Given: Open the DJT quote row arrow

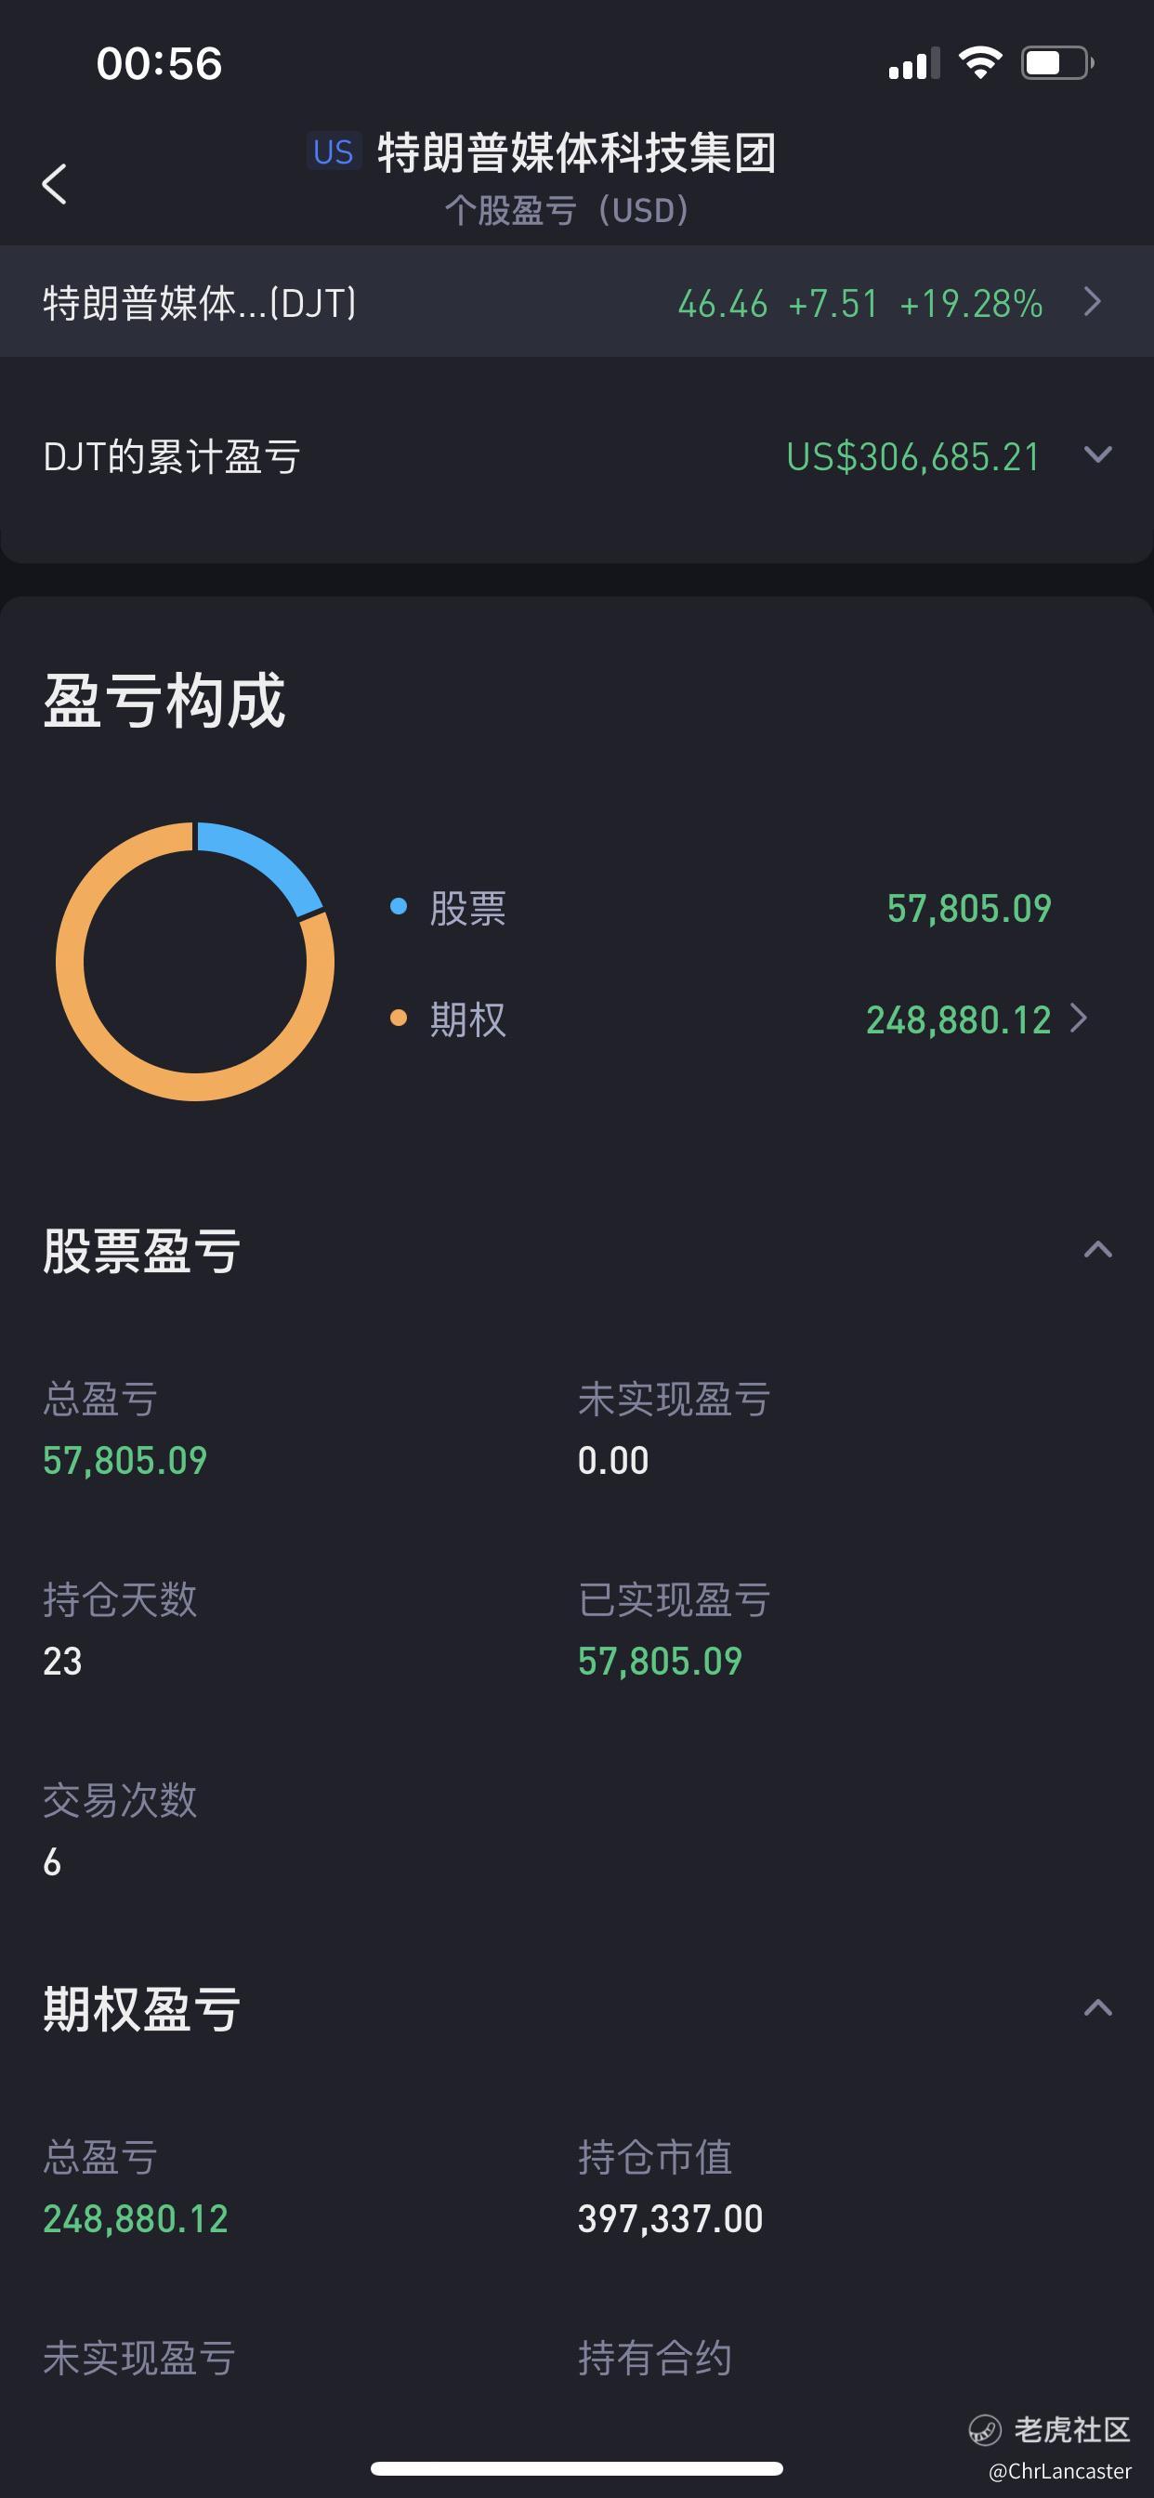Looking at the screenshot, I should (1093, 302).
